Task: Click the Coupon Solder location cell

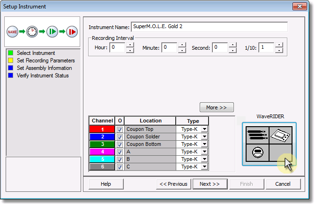Action: pyautogui.click(x=150, y=137)
